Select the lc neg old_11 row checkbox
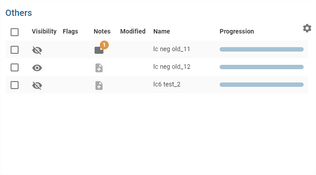Image resolution: width=316 pixels, height=175 pixels. coord(15,50)
